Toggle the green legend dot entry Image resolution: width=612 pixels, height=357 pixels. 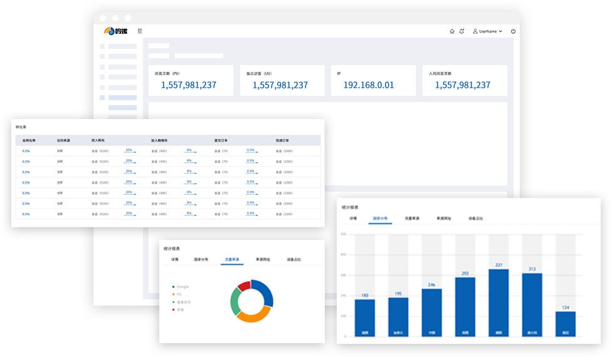tap(182, 301)
